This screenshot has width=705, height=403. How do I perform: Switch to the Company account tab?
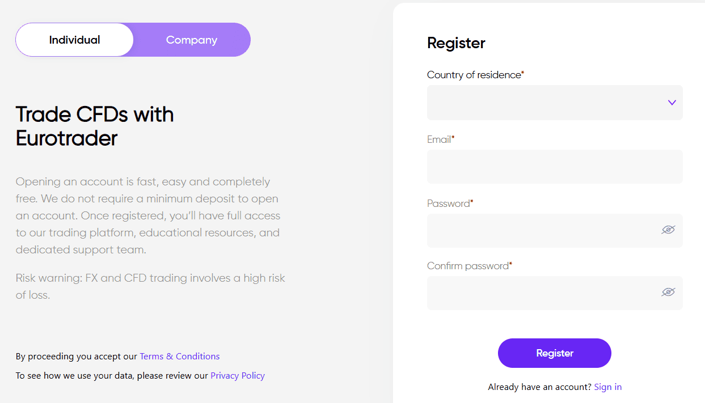point(191,40)
